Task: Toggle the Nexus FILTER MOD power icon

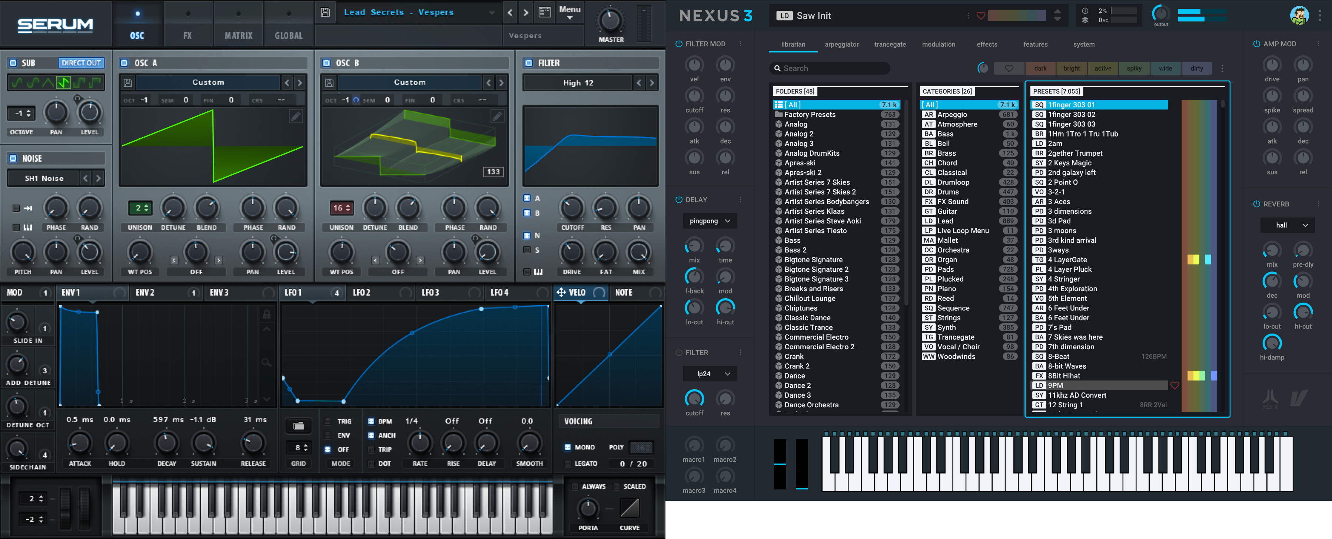Action: coord(678,44)
